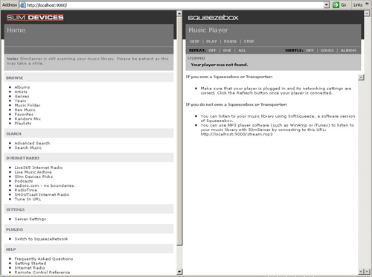Viewport: 372px width, 277px height.
Task: Browse music by Years
Action: pos(20,101)
